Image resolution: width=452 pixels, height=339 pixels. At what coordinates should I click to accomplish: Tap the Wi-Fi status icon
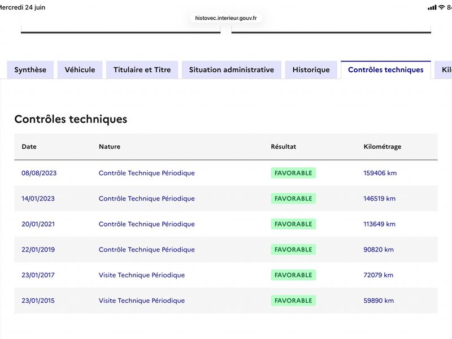pyautogui.click(x=441, y=7)
